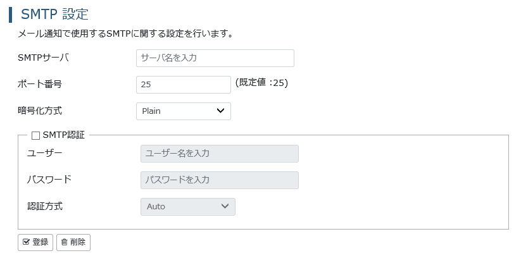Open the 認証方式 Auto dropdown

point(188,207)
